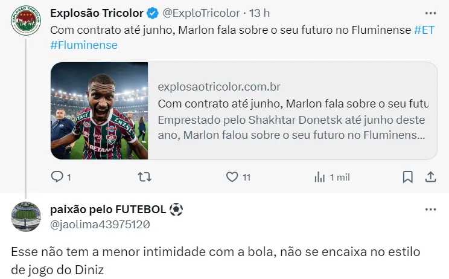
Task: Like the tweet with heart icon
Action: 232,177
